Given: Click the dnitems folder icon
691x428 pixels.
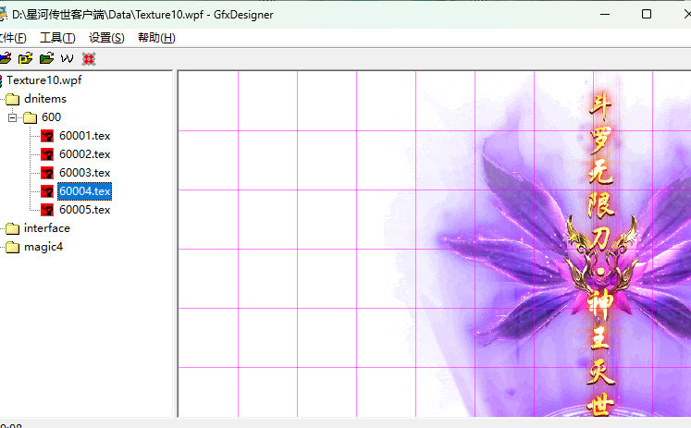Looking at the screenshot, I should pos(12,99).
